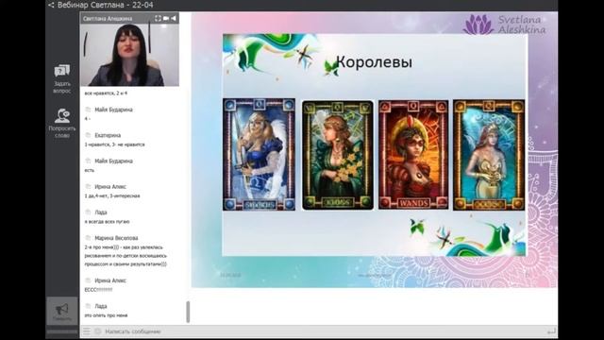Mute the presenter audio speaker icon

tap(174, 18)
